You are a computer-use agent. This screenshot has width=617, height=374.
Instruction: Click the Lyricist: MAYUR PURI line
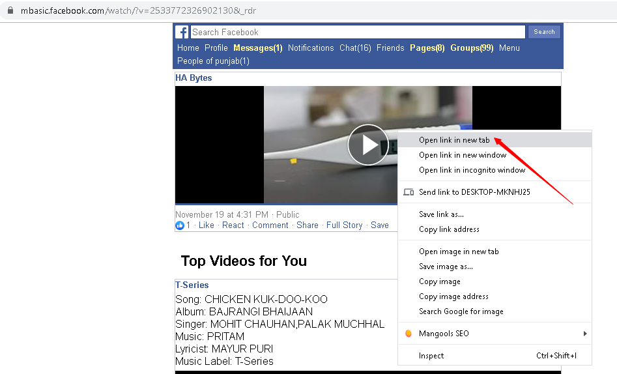(x=224, y=349)
